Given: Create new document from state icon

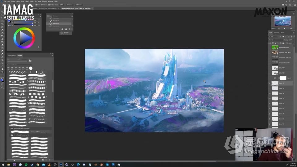Looking at the screenshot, I should 62,29.
